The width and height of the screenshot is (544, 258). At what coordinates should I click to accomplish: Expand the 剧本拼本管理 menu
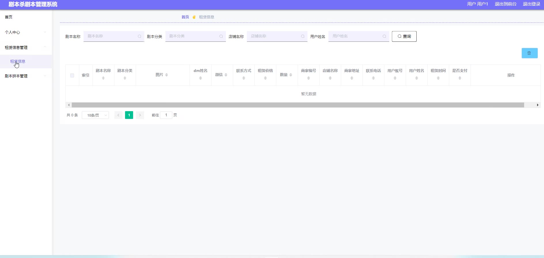click(26, 76)
